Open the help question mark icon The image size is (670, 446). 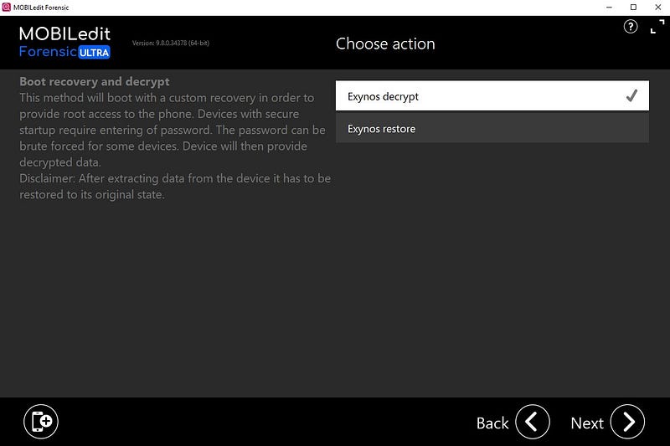click(x=631, y=27)
